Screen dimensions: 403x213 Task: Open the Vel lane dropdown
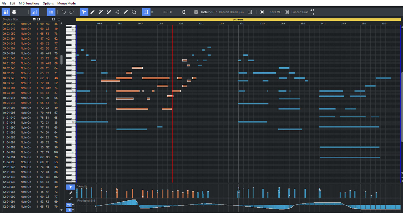pos(73,205)
